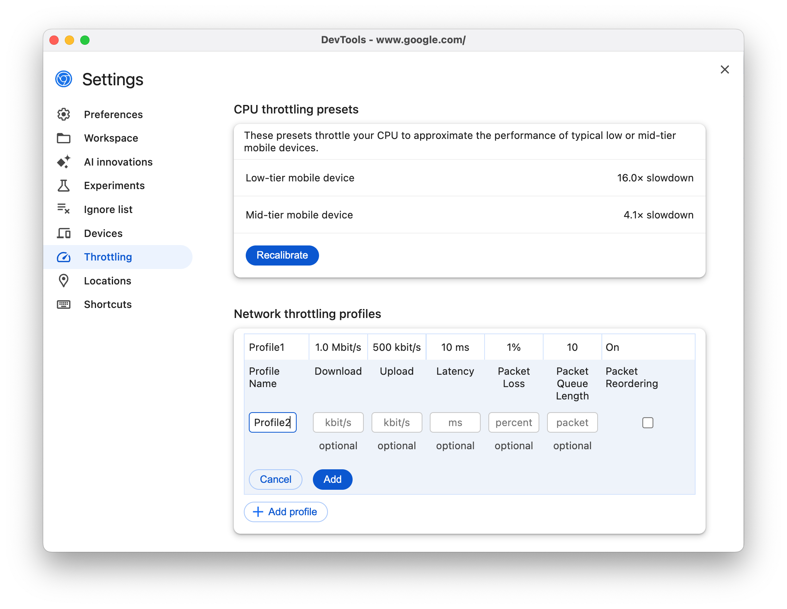Select Shortcuts from the settings sidebar
Image resolution: width=787 pixels, height=609 pixels.
point(108,304)
